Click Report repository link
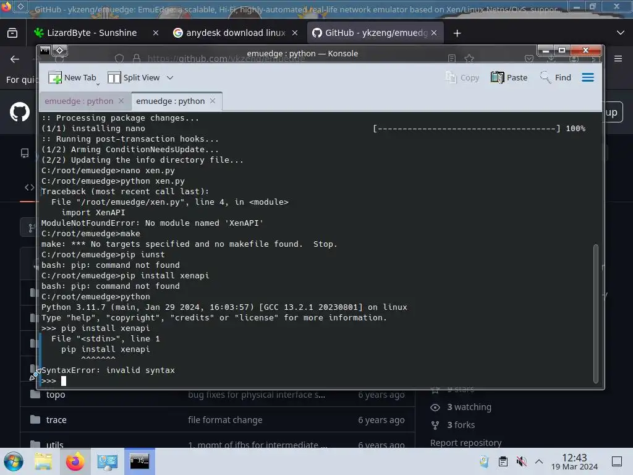The height and width of the screenshot is (475, 633). pos(465,443)
